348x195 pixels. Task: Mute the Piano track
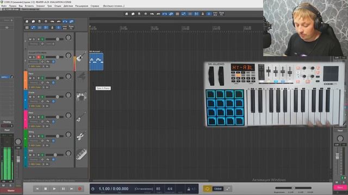[x=30, y=78]
